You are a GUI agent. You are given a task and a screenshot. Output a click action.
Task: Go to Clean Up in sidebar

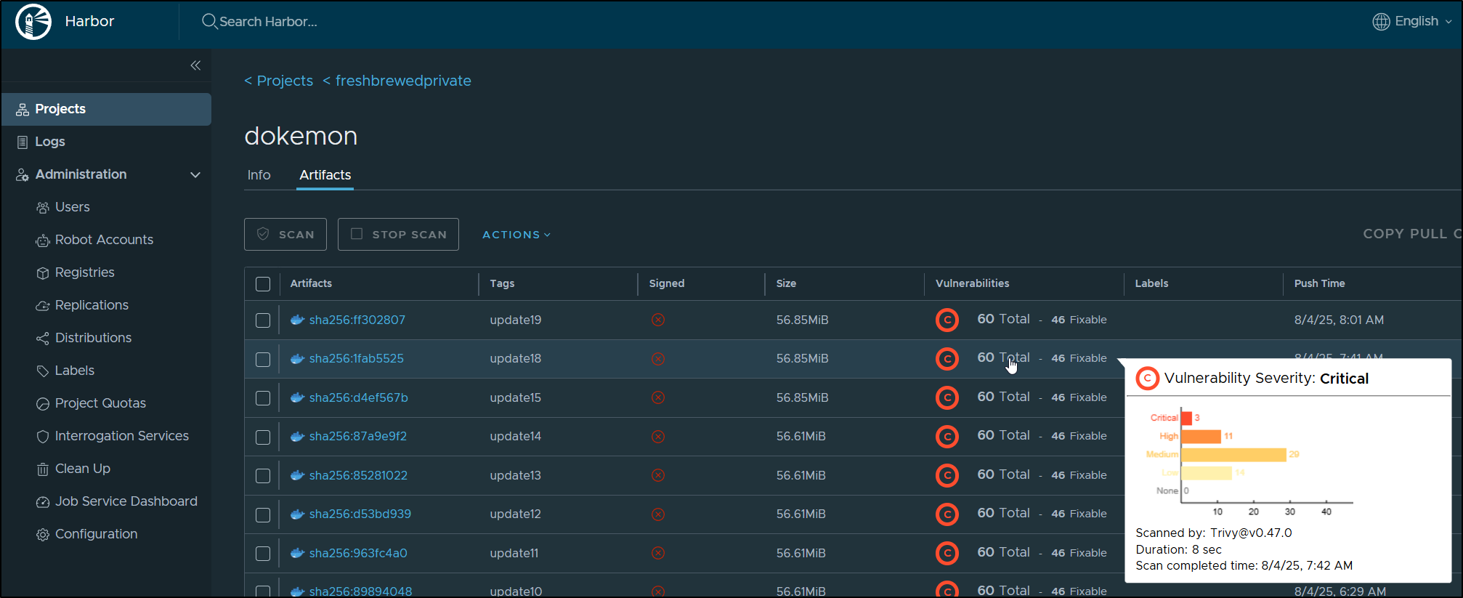(82, 469)
